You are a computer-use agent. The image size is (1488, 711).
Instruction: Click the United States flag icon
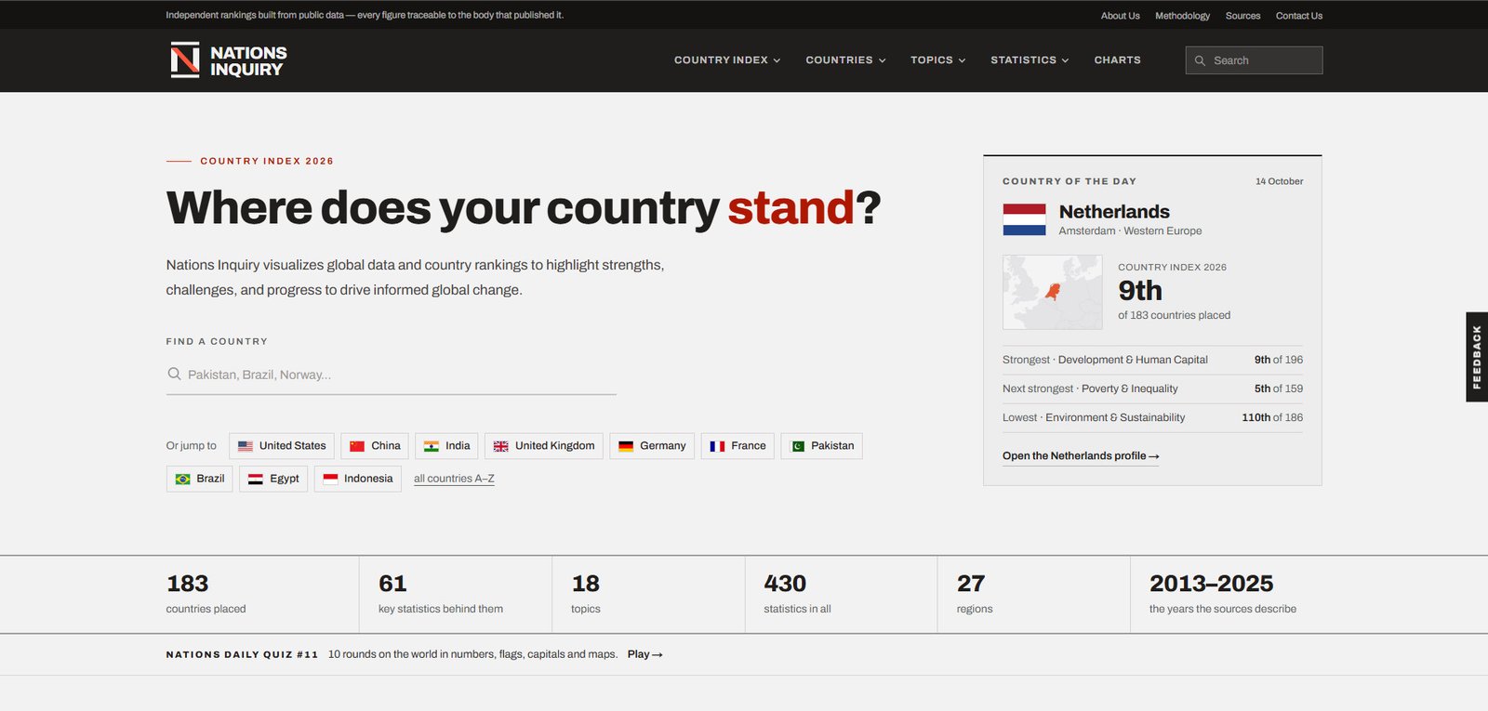[246, 446]
